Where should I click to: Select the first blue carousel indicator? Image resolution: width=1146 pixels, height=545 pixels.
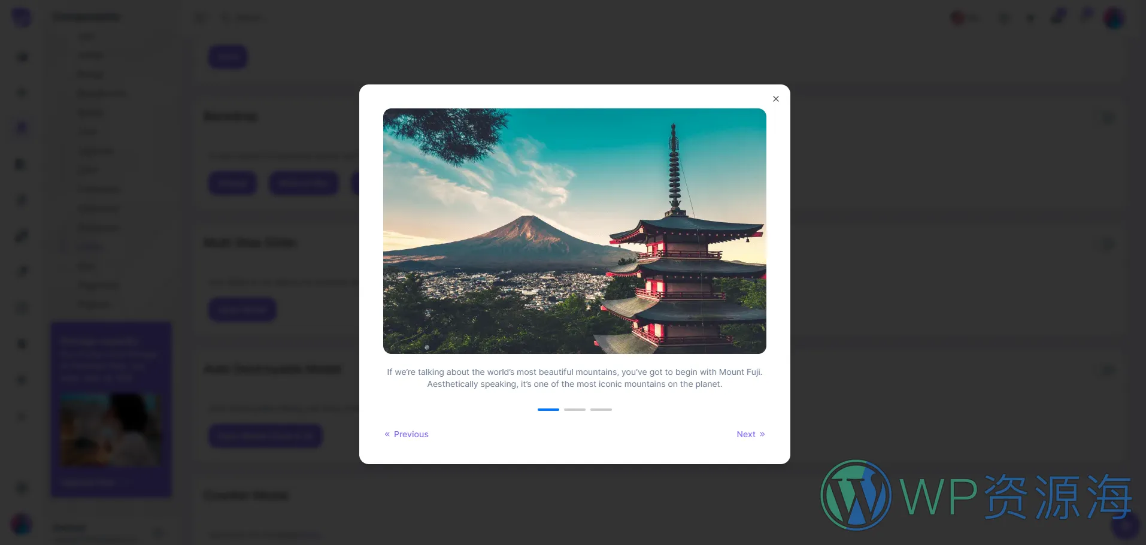click(x=548, y=410)
